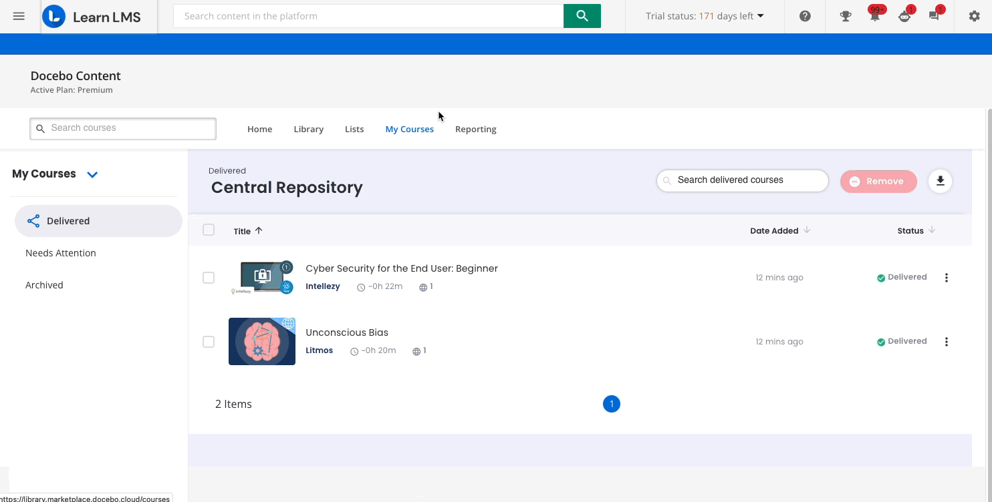Click the Unconscious Bias course thumbnail

pos(261,341)
